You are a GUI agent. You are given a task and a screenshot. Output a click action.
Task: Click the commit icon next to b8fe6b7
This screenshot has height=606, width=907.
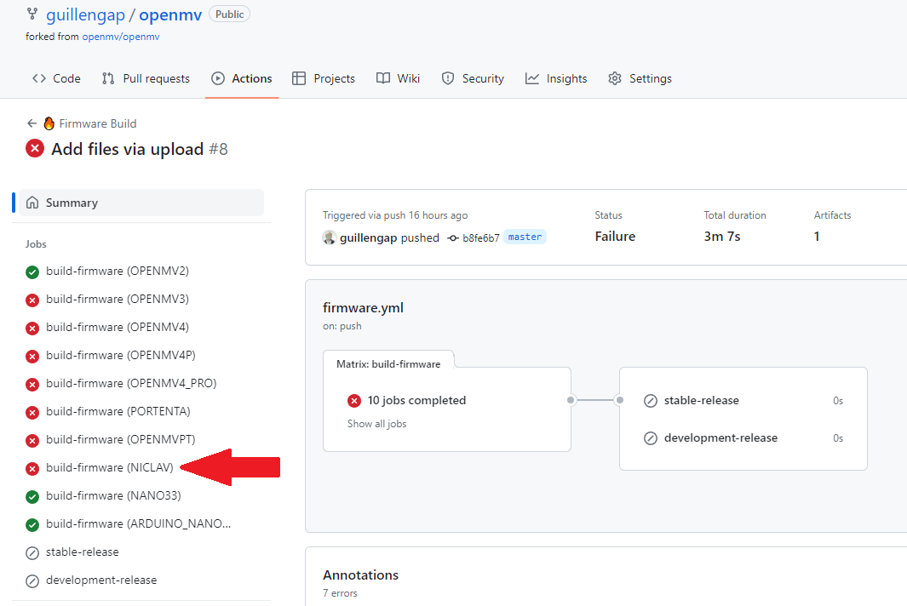pos(453,237)
